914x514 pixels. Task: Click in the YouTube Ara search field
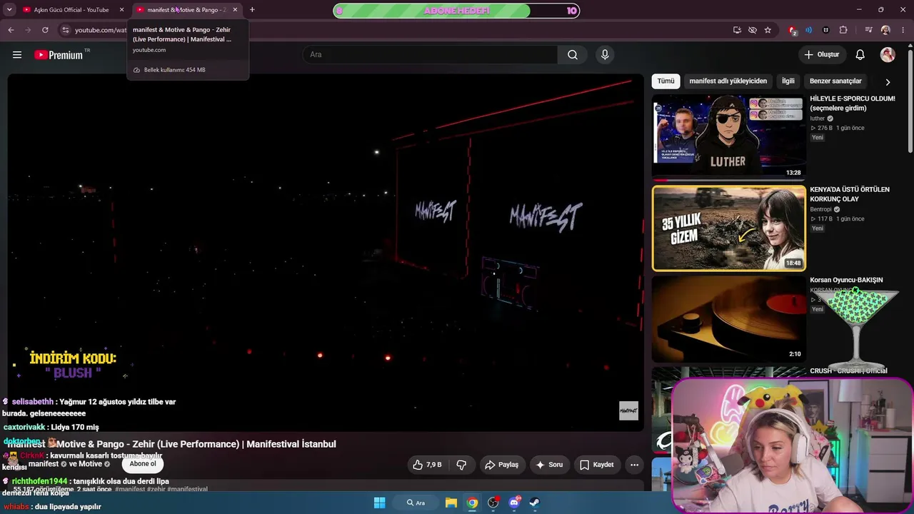point(431,55)
